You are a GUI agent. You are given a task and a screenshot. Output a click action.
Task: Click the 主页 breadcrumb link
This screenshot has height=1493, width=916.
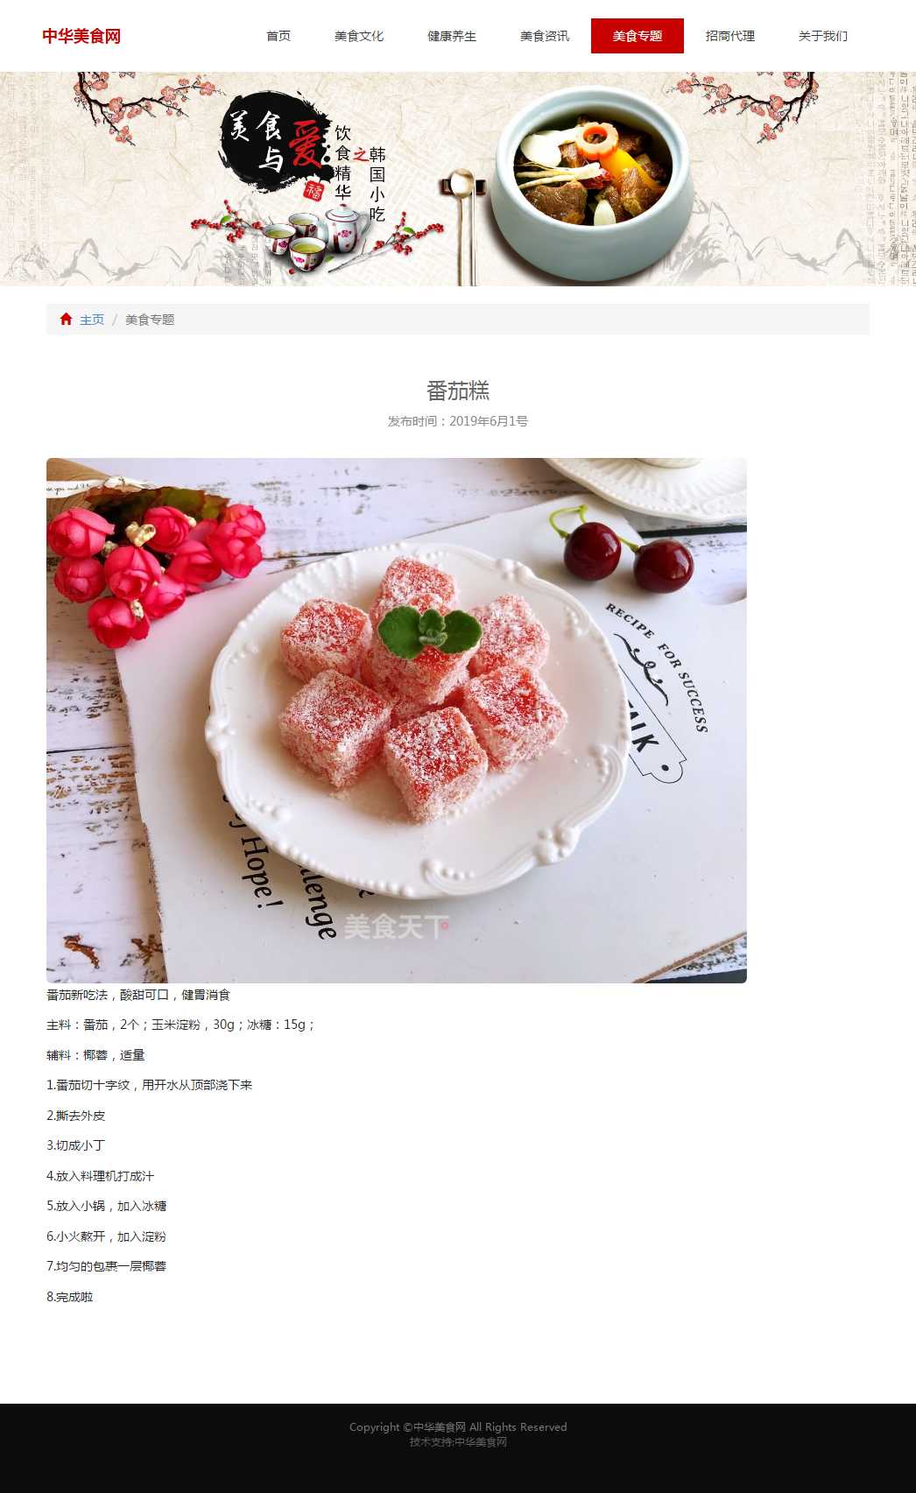coord(92,320)
